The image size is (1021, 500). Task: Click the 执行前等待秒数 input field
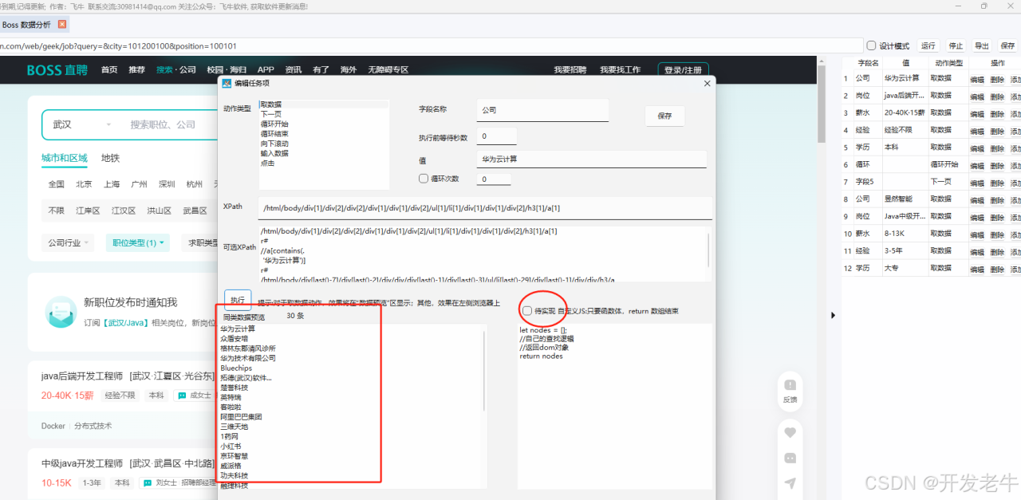496,136
